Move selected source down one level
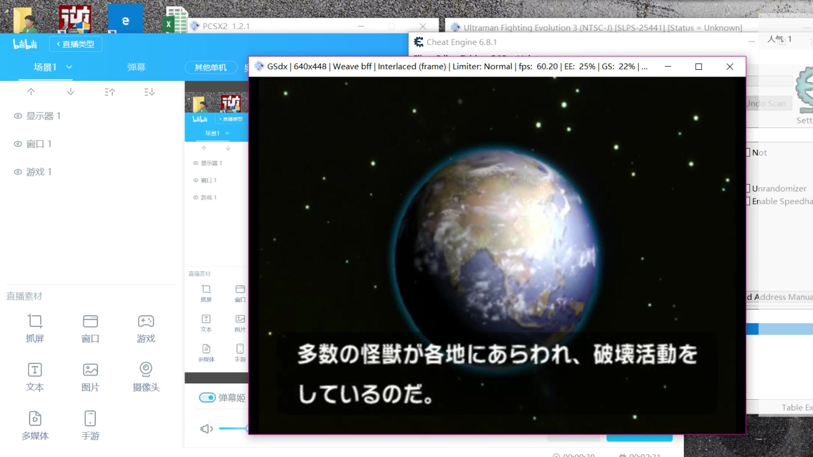The width and height of the screenshot is (813, 457). [x=71, y=91]
